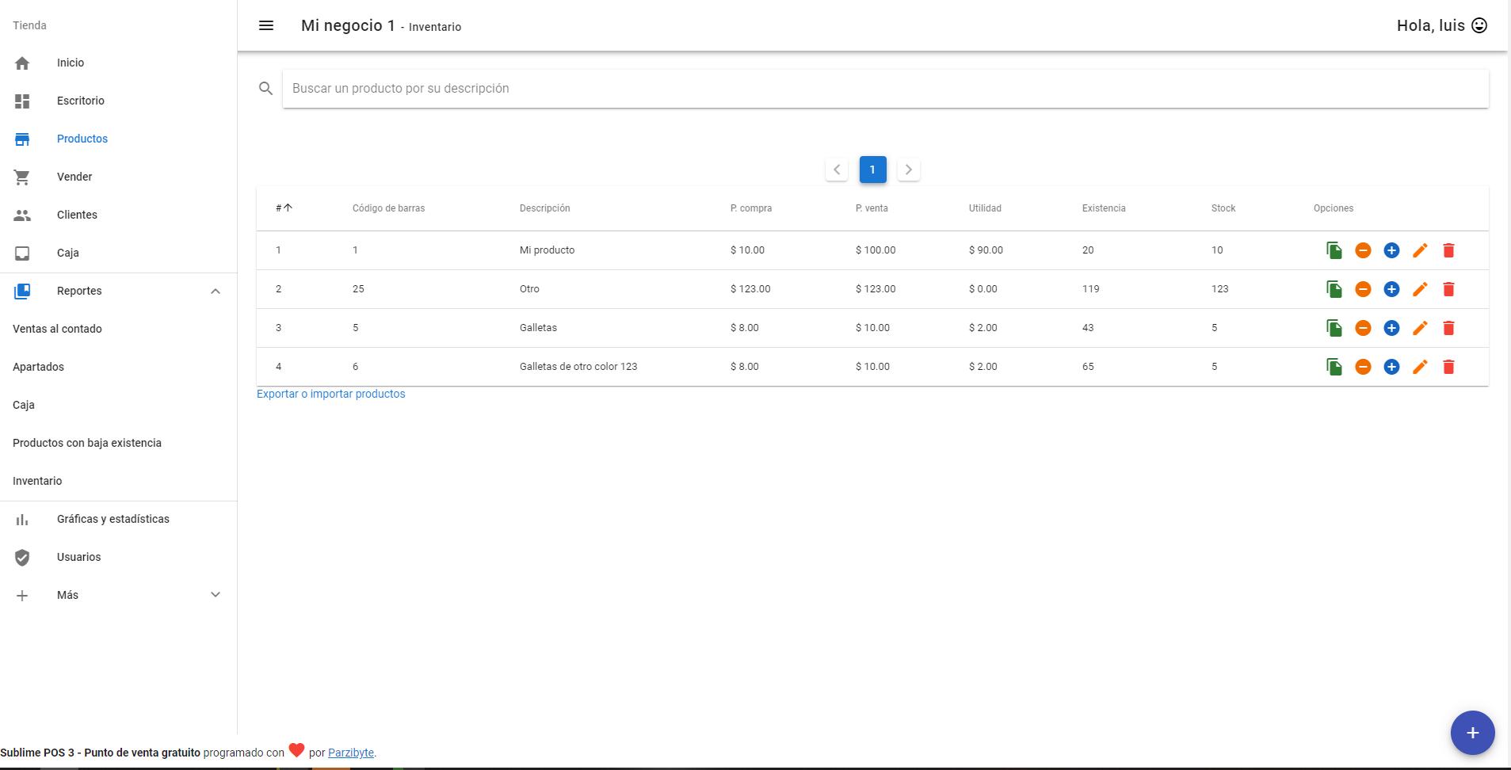1511x770 pixels.
Task: Delete the "Mi producto" row
Action: 1448,250
